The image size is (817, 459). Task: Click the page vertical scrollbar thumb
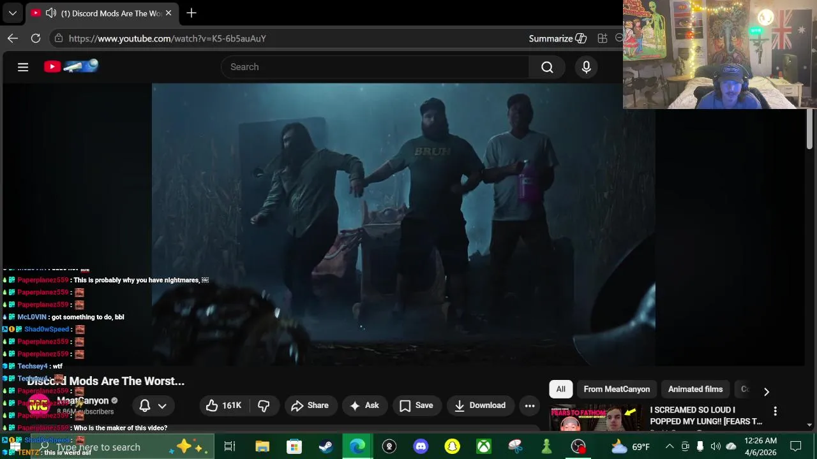pyautogui.click(x=809, y=129)
